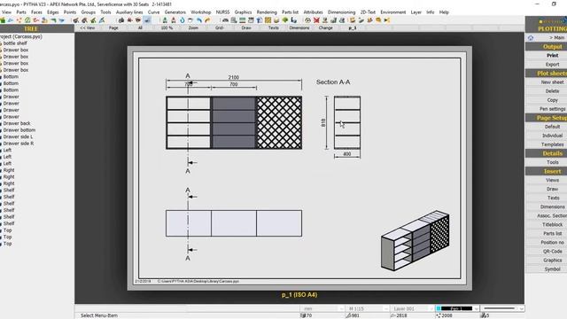The image size is (567, 319).
Task: Open the Parts menu
Action: coord(21,12)
